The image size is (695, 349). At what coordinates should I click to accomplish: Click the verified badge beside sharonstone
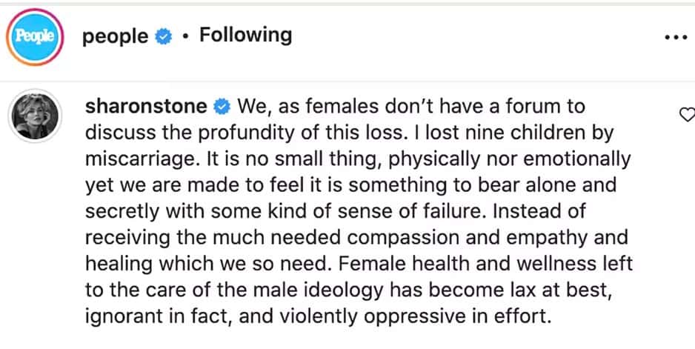point(221,107)
